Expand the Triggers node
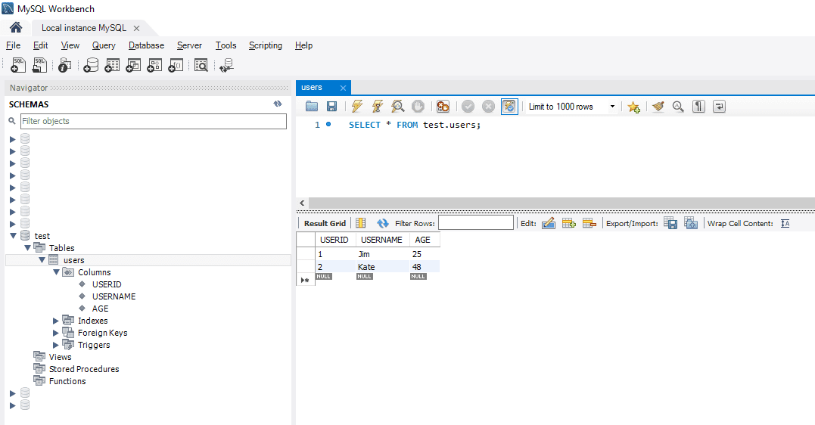815x425 pixels. [55, 345]
